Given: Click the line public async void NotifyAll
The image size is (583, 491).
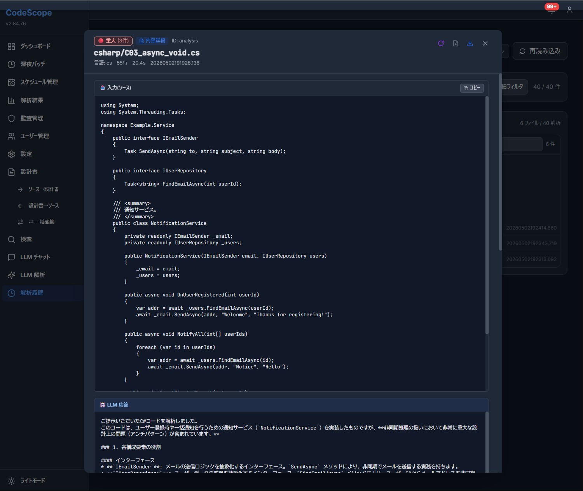Looking at the screenshot, I should click(186, 334).
